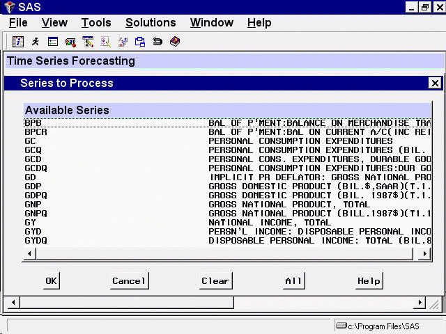Click the info page toolbar icon

pyautogui.click(x=18, y=42)
